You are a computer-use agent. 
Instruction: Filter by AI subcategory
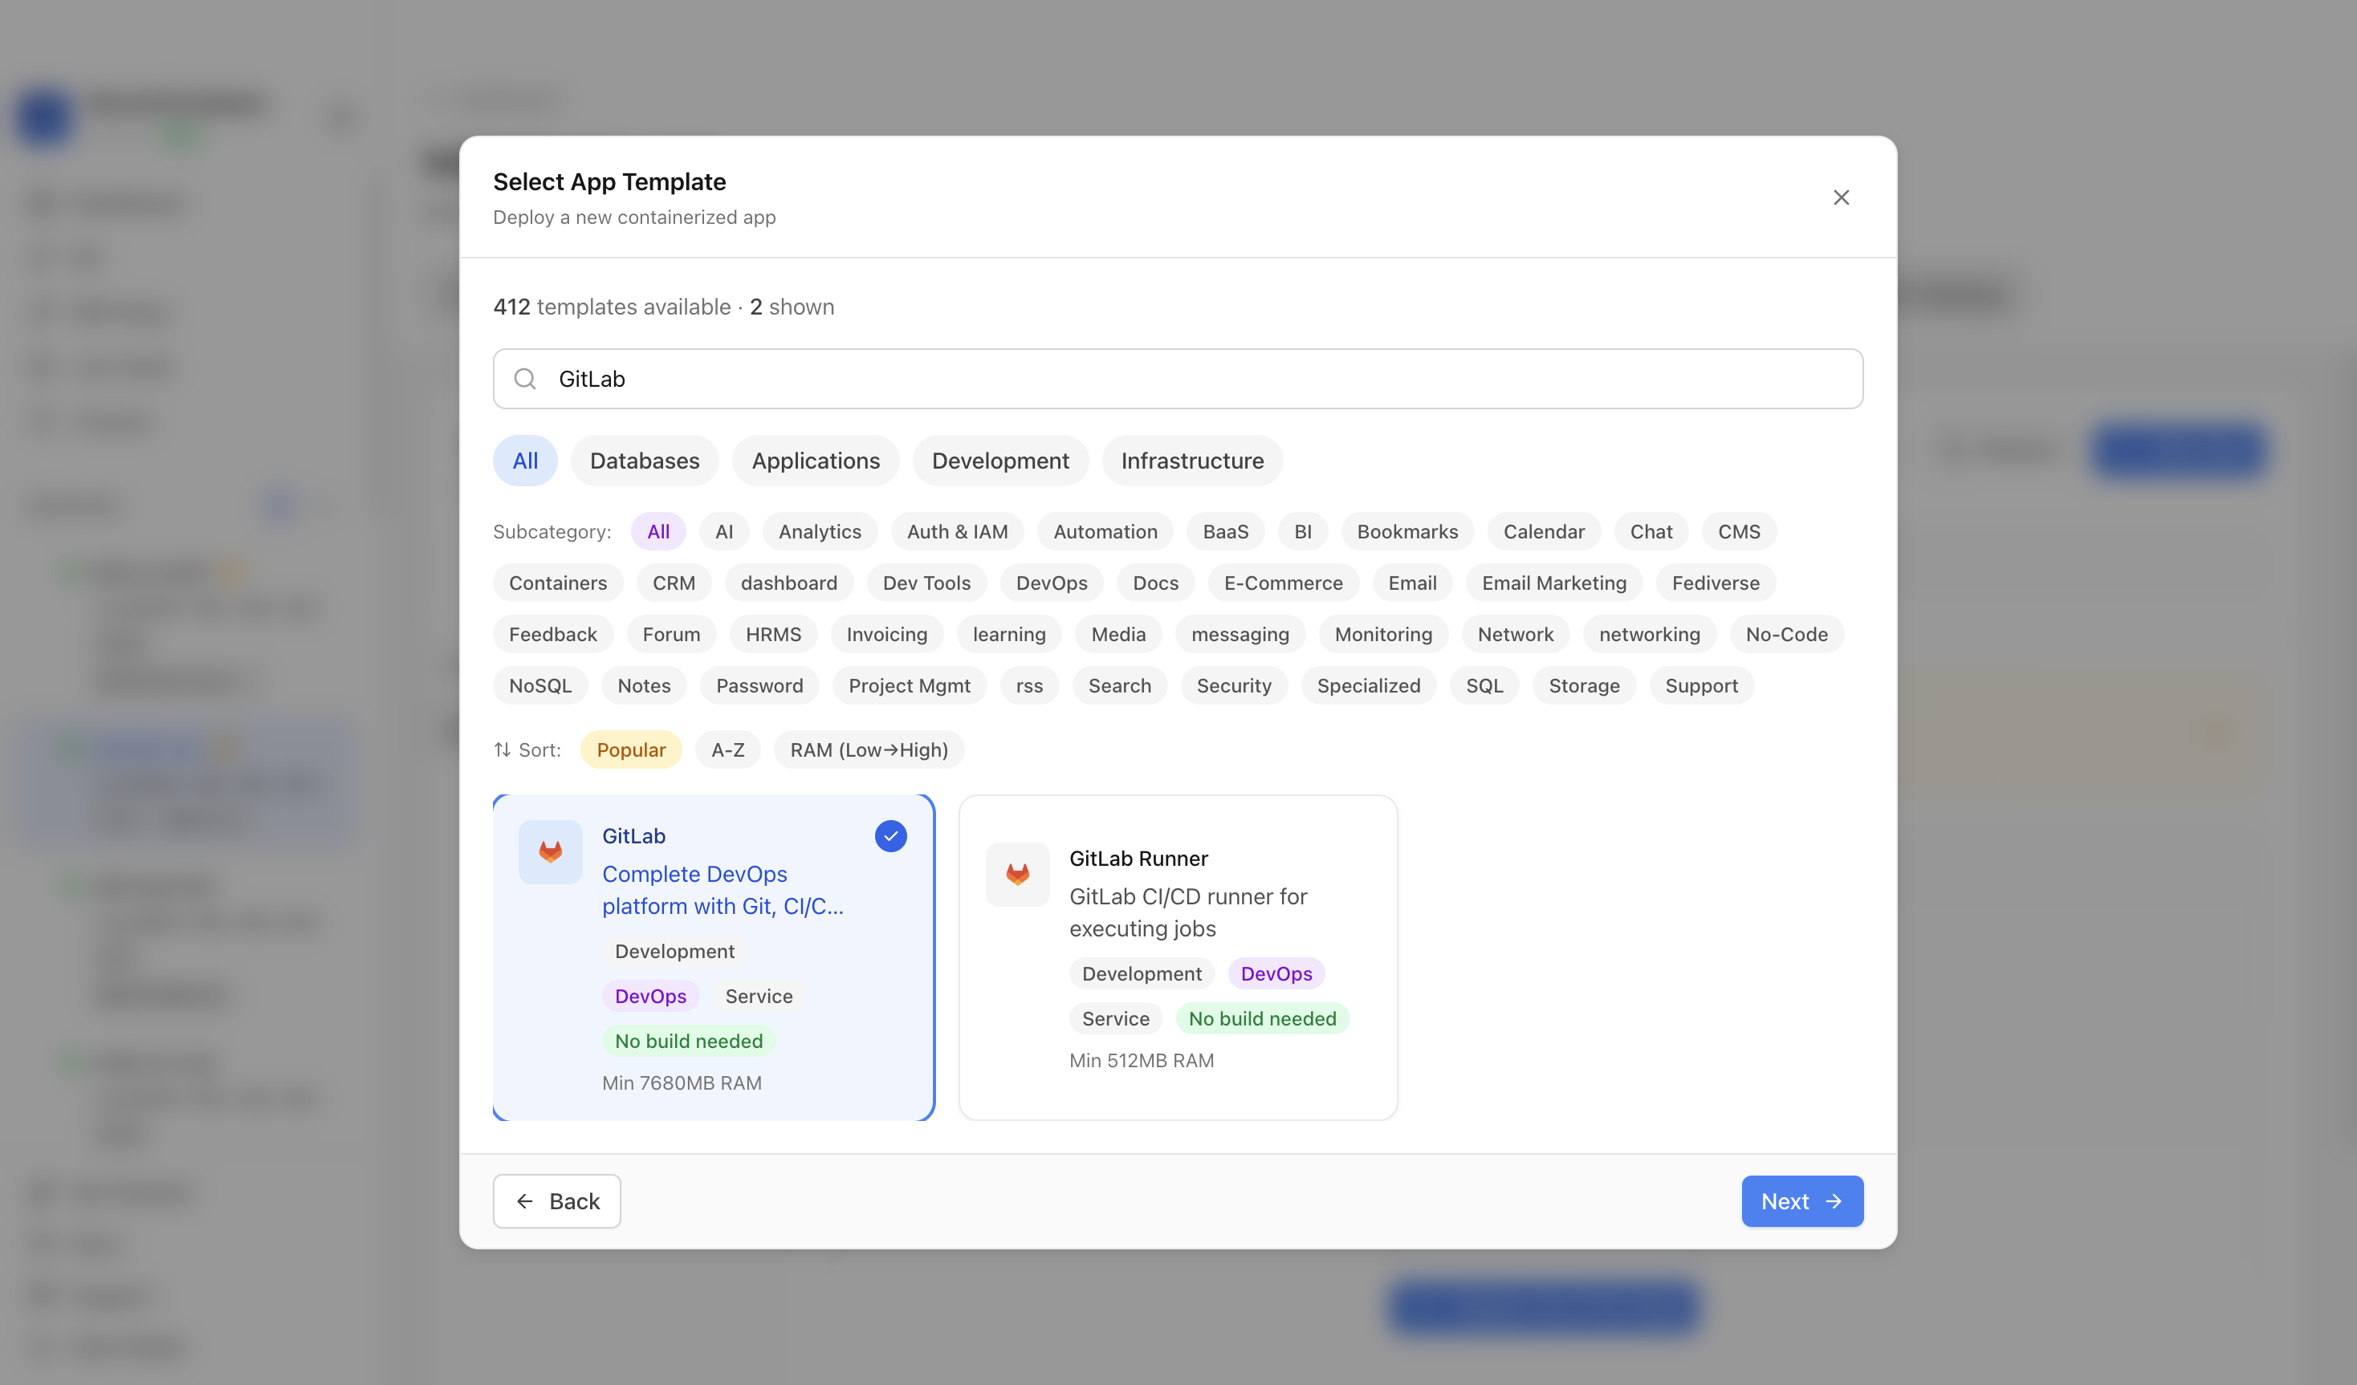[x=724, y=531]
